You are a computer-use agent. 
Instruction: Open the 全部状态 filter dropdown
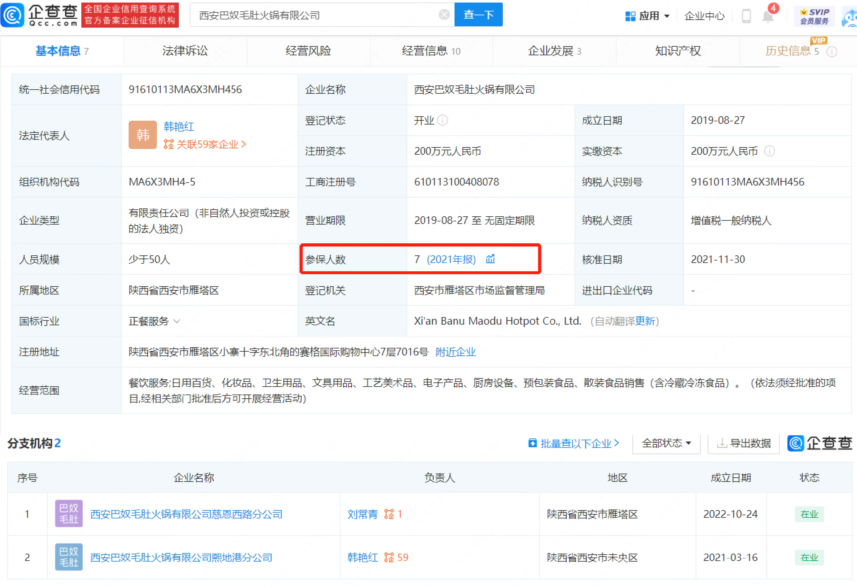[666, 443]
